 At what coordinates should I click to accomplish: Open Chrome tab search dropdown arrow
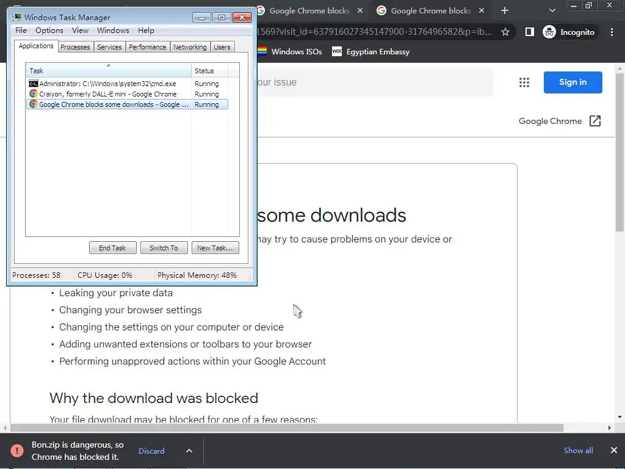[x=552, y=11]
